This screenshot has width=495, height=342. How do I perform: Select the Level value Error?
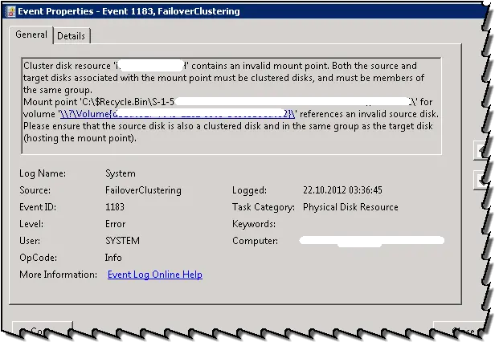[x=115, y=224]
